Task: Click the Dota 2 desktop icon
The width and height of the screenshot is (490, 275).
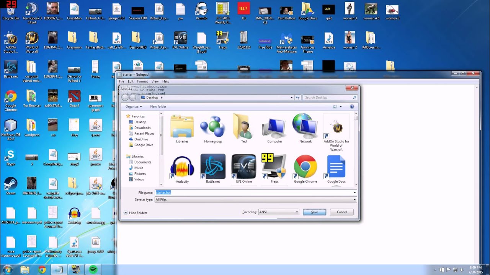Action: click(74, 99)
